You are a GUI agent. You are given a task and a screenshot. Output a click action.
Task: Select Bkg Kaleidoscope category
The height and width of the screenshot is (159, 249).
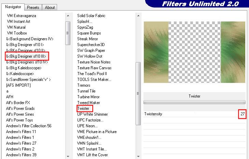24,68
